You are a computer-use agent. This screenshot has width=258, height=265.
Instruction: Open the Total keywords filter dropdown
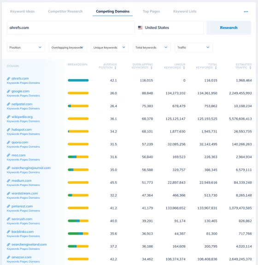[x=152, y=47]
